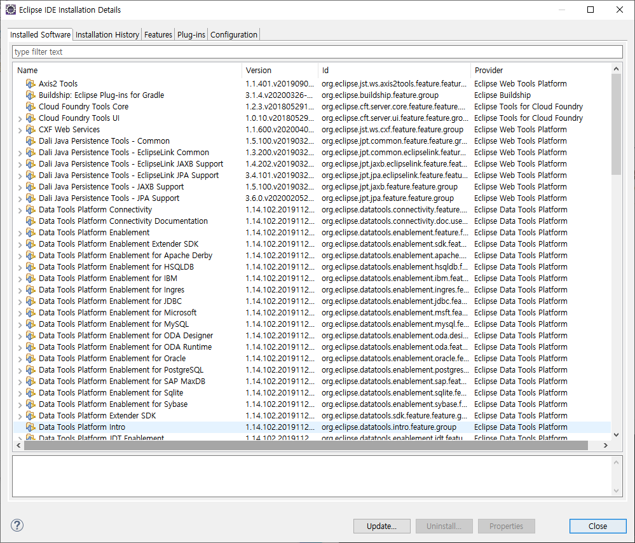Viewport: 635px width, 543px height.
Task: Sort by the Provider column header
Action: tap(541, 70)
